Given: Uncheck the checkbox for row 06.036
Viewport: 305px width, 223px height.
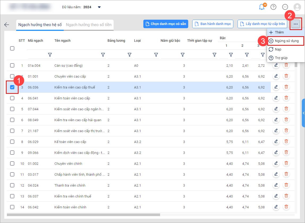Looking at the screenshot, I should (12, 87).
